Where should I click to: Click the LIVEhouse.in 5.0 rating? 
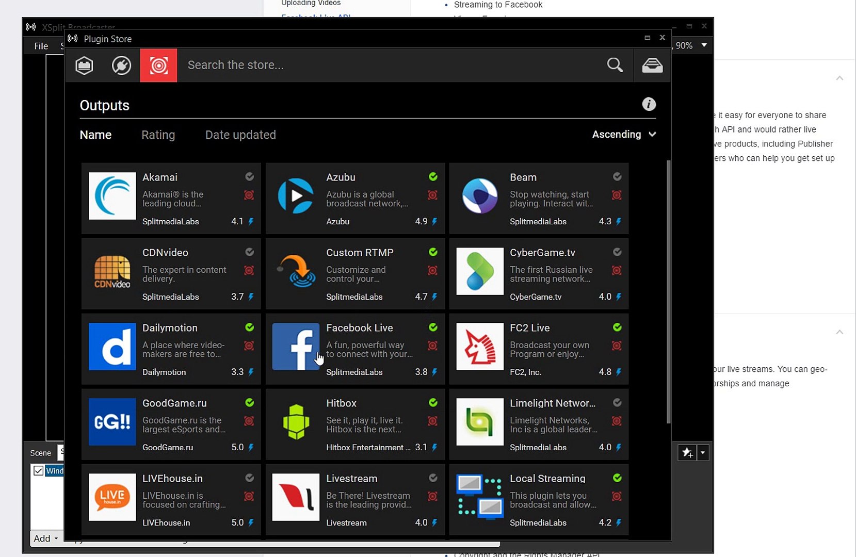pyautogui.click(x=237, y=522)
